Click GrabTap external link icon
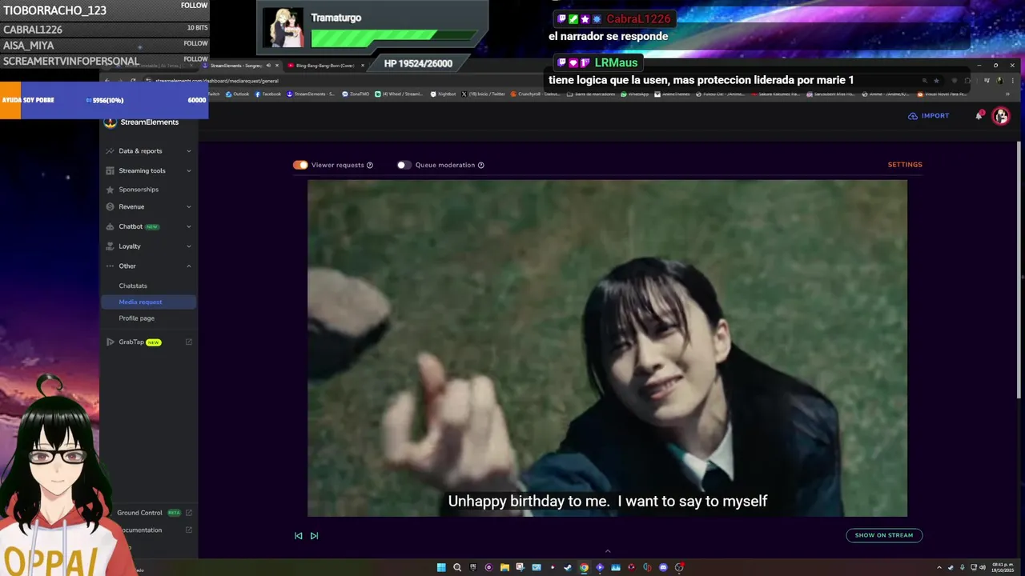The width and height of the screenshot is (1025, 576). pos(189,342)
